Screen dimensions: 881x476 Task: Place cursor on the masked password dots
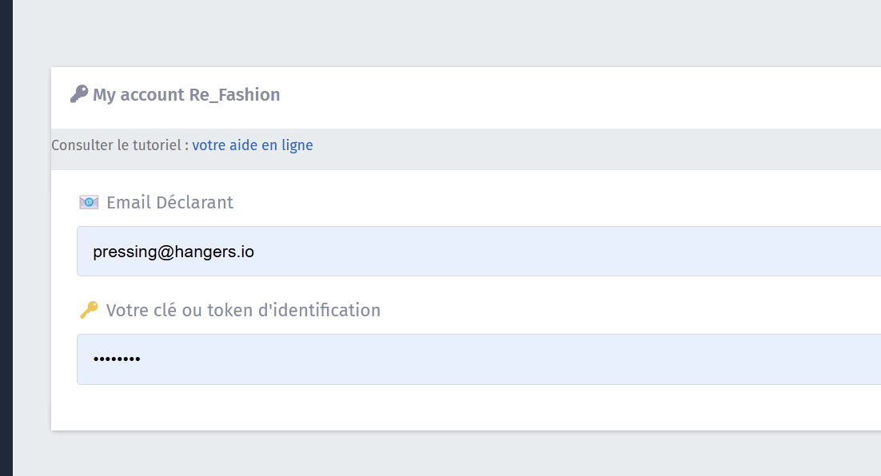click(x=117, y=359)
